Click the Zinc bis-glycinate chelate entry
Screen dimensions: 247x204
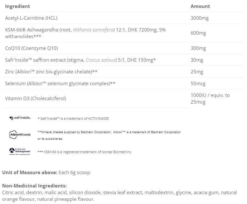(x=51, y=72)
